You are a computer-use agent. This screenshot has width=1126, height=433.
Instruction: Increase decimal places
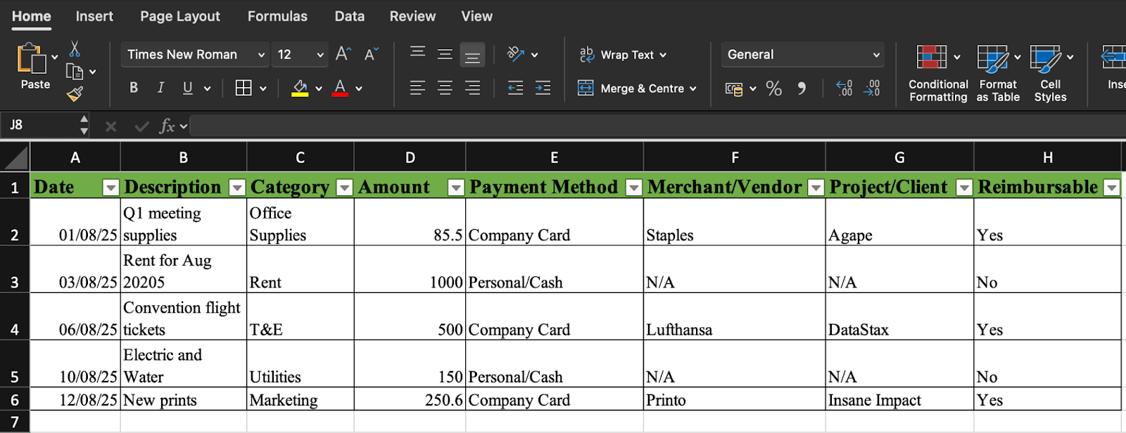844,88
